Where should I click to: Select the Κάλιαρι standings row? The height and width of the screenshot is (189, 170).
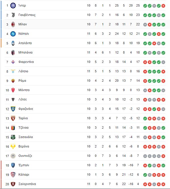point(85,175)
